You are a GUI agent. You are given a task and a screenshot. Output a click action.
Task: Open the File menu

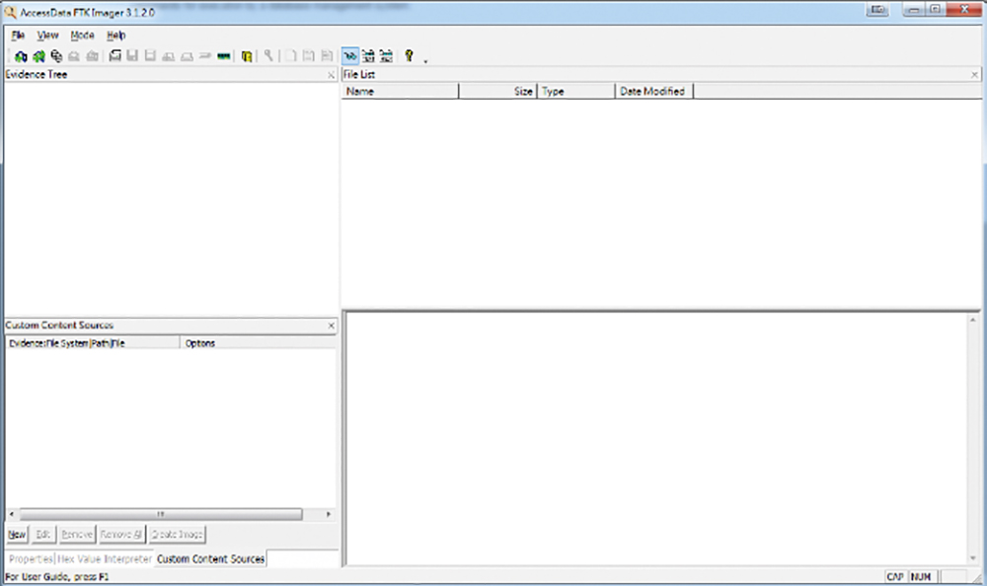(x=18, y=36)
